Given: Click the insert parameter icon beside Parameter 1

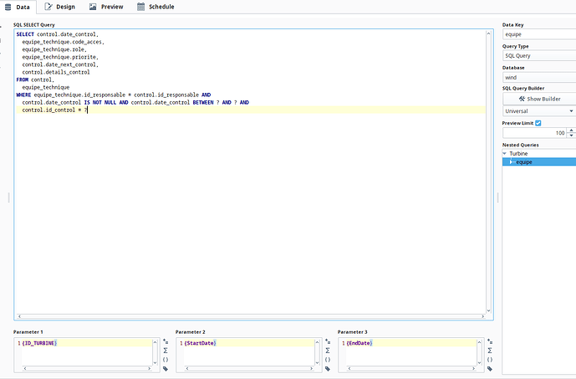Looking at the screenshot, I should [x=166, y=341].
